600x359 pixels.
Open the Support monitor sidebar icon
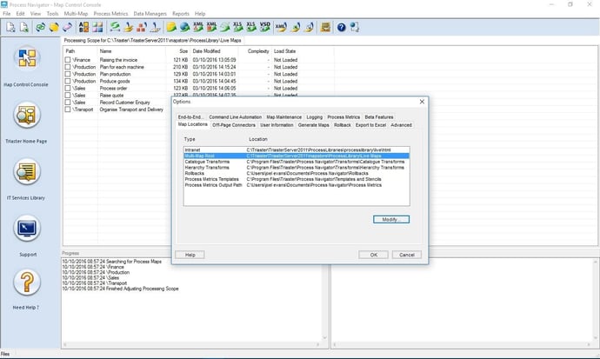(27, 229)
